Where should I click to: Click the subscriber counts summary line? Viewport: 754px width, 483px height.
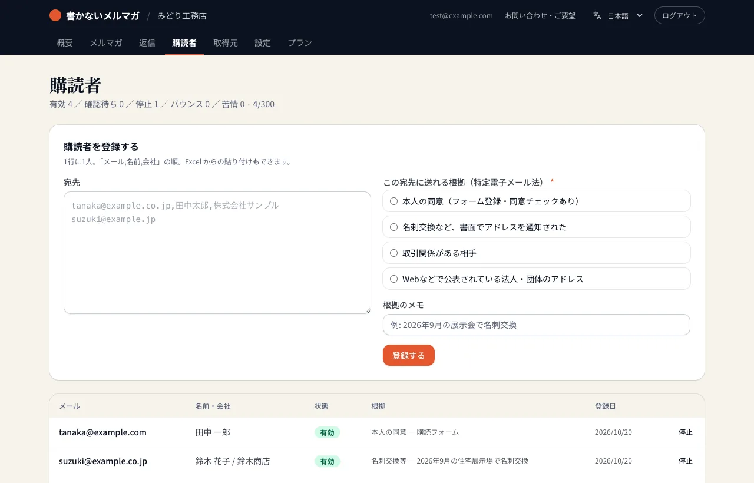(x=162, y=104)
